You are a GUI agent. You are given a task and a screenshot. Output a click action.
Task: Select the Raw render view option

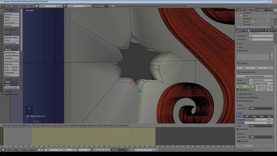pos(262,116)
